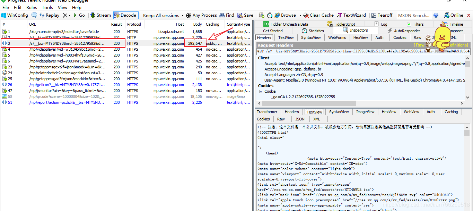
Task: Switch to Fiddler Orchestra Beta tab
Action: [286, 24]
